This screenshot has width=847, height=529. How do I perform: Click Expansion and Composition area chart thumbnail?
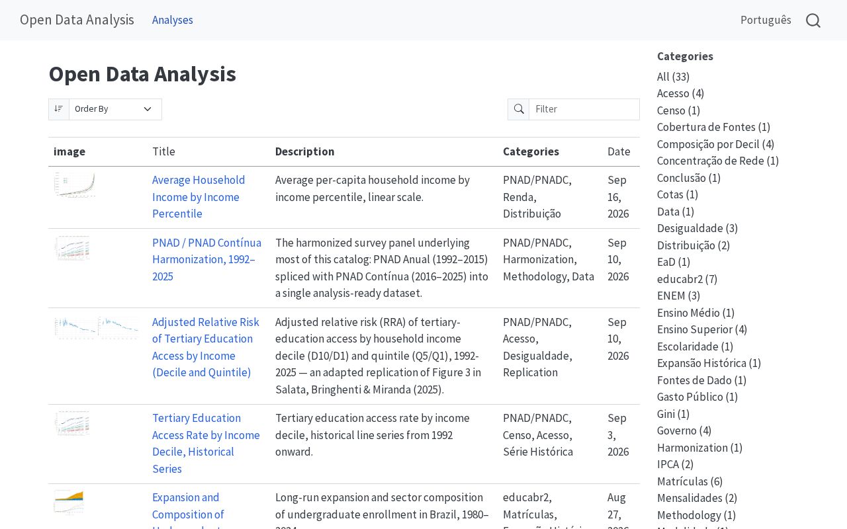pos(69,503)
